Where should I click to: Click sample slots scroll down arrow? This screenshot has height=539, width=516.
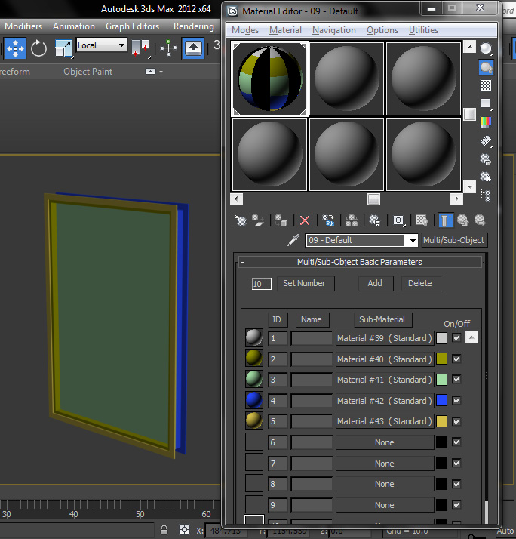point(470,186)
